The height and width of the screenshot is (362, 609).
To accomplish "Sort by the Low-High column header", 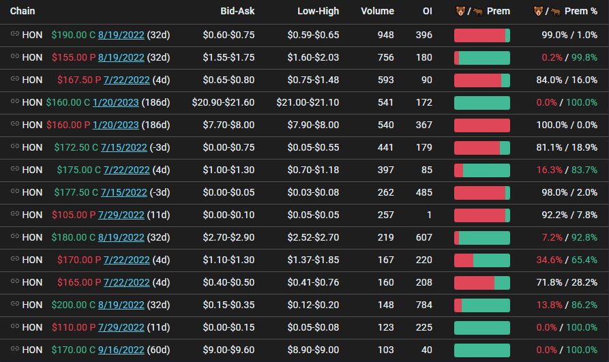I will tap(318, 12).
